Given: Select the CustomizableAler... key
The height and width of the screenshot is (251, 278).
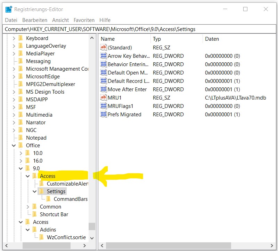Looking at the screenshot, I should click(x=67, y=183).
